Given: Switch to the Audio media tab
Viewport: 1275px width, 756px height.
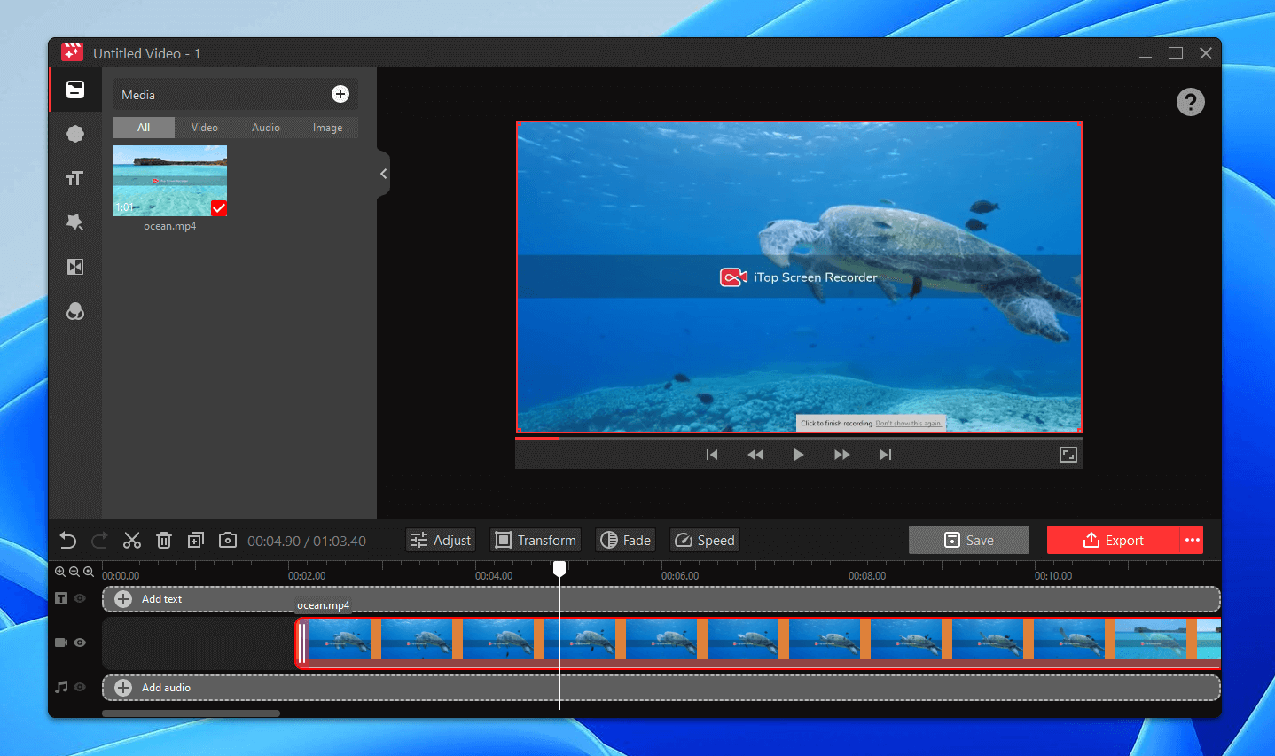Looking at the screenshot, I should [266, 128].
